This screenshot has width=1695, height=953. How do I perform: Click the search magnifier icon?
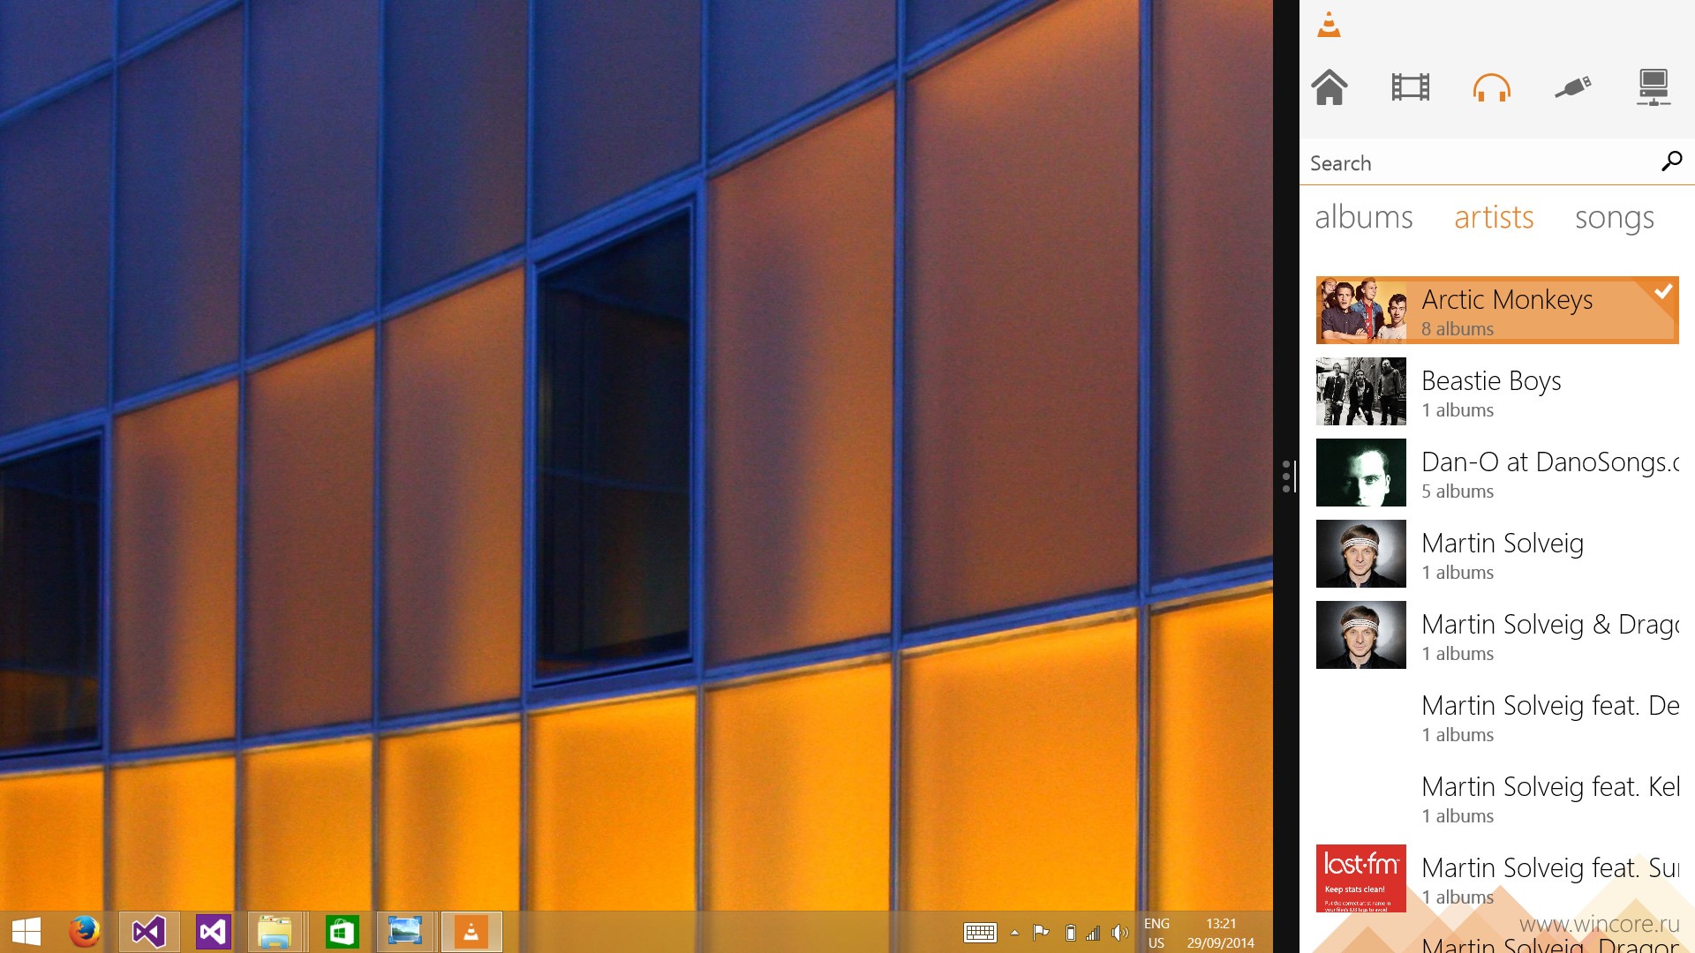(x=1671, y=161)
